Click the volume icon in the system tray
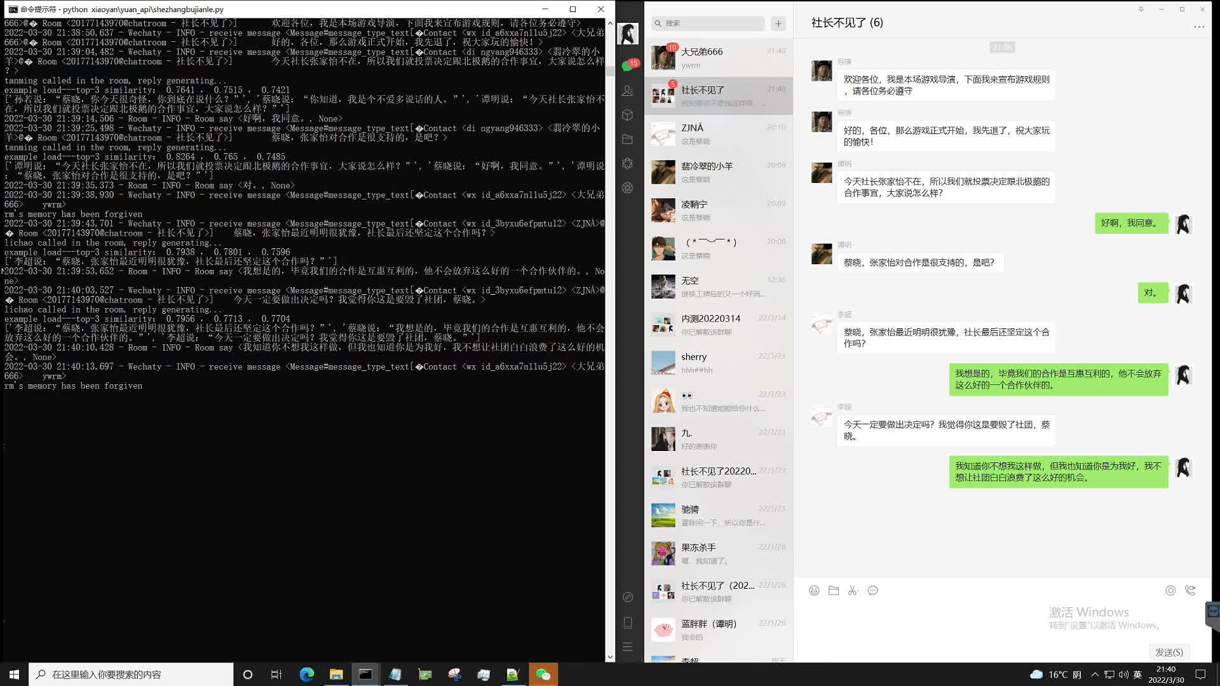1220x686 pixels. pyautogui.click(x=1123, y=675)
